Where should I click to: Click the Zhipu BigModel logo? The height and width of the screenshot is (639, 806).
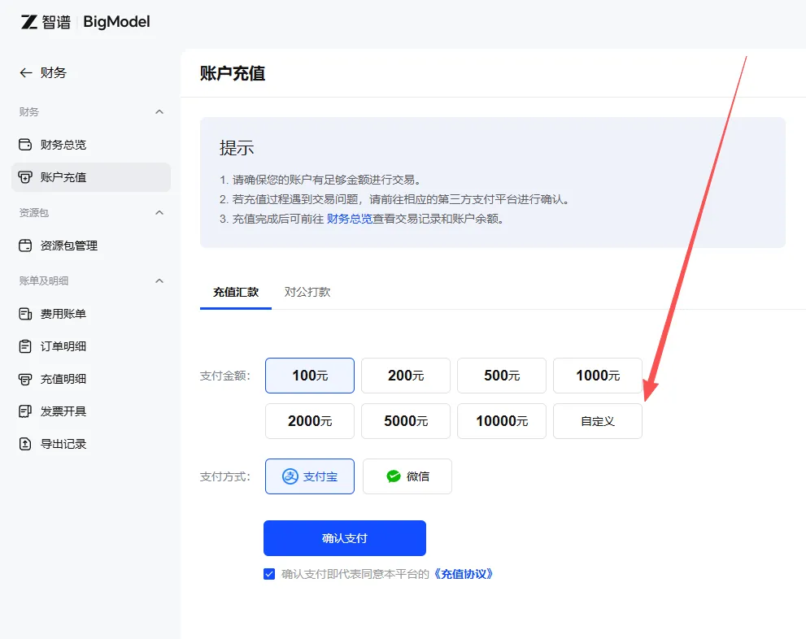pos(85,22)
